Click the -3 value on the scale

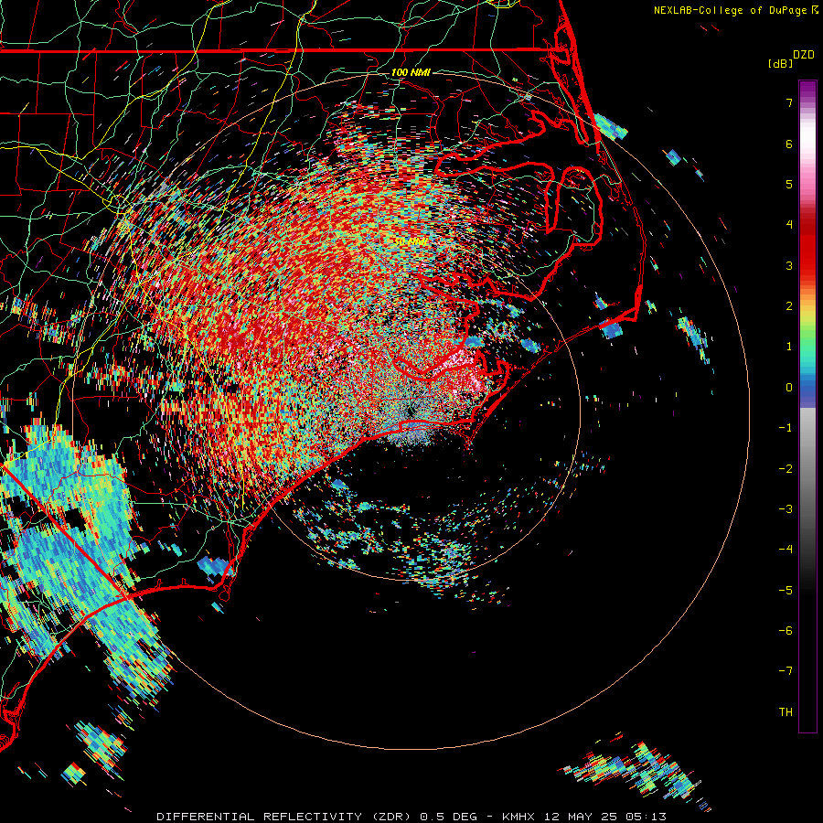786,509
